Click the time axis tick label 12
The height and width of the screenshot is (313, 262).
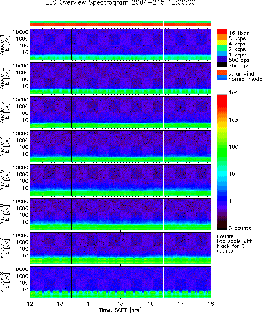[x=30, y=304]
